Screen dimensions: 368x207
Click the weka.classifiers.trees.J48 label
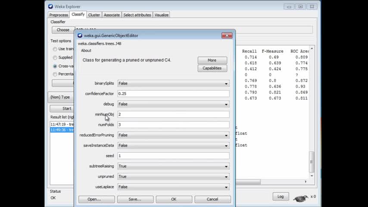(x=100, y=44)
